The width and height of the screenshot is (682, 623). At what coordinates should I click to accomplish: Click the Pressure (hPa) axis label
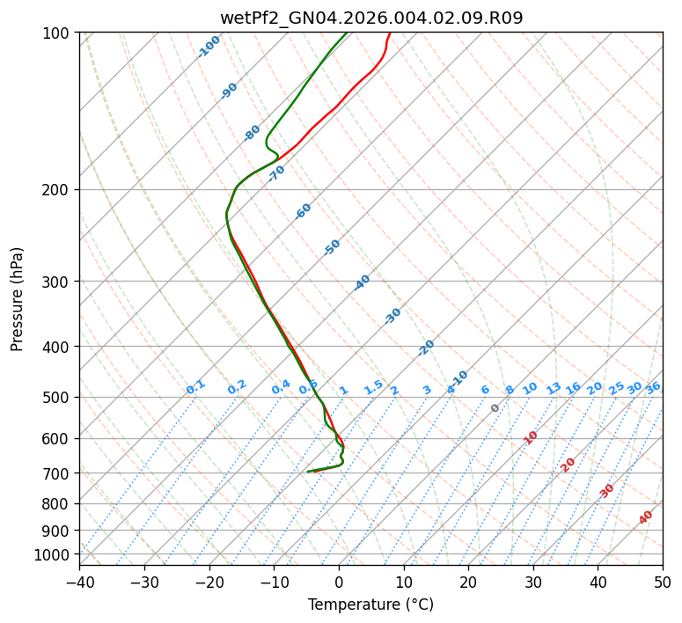pyautogui.click(x=17, y=299)
